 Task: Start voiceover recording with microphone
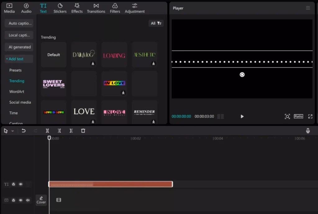308,131
